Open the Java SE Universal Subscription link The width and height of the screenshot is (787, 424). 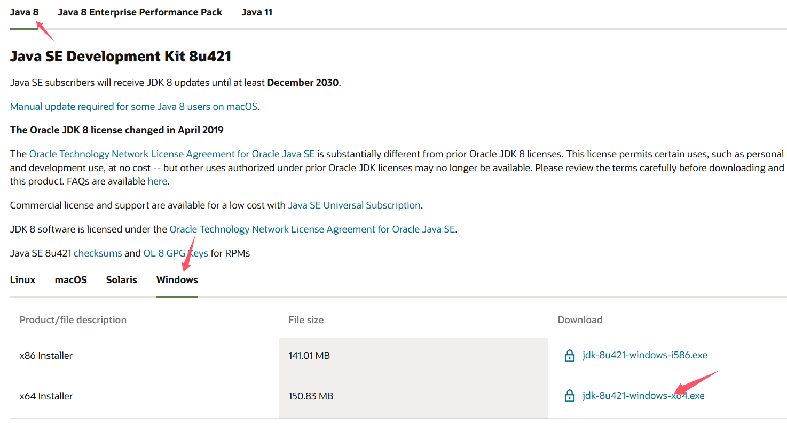(355, 205)
